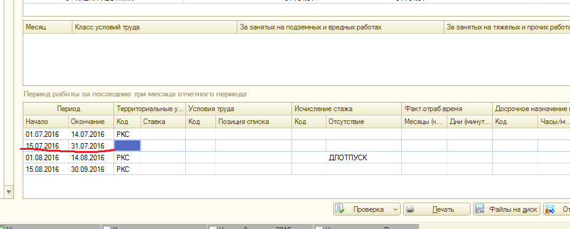Click the scroll down arrow on left panel
Screen dimensions: 570x229
point(9,192)
